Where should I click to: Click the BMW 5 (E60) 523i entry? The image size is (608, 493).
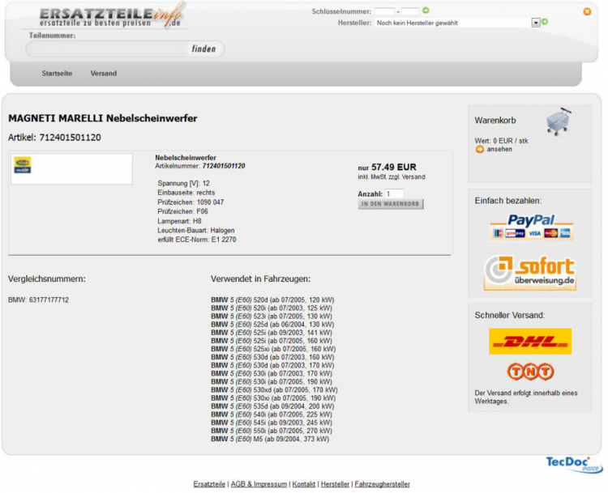[x=272, y=316]
